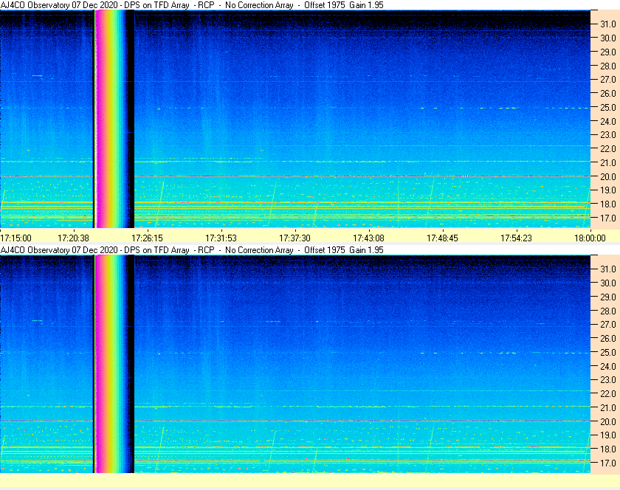Select the 17:20:38 time axis label

(74, 238)
